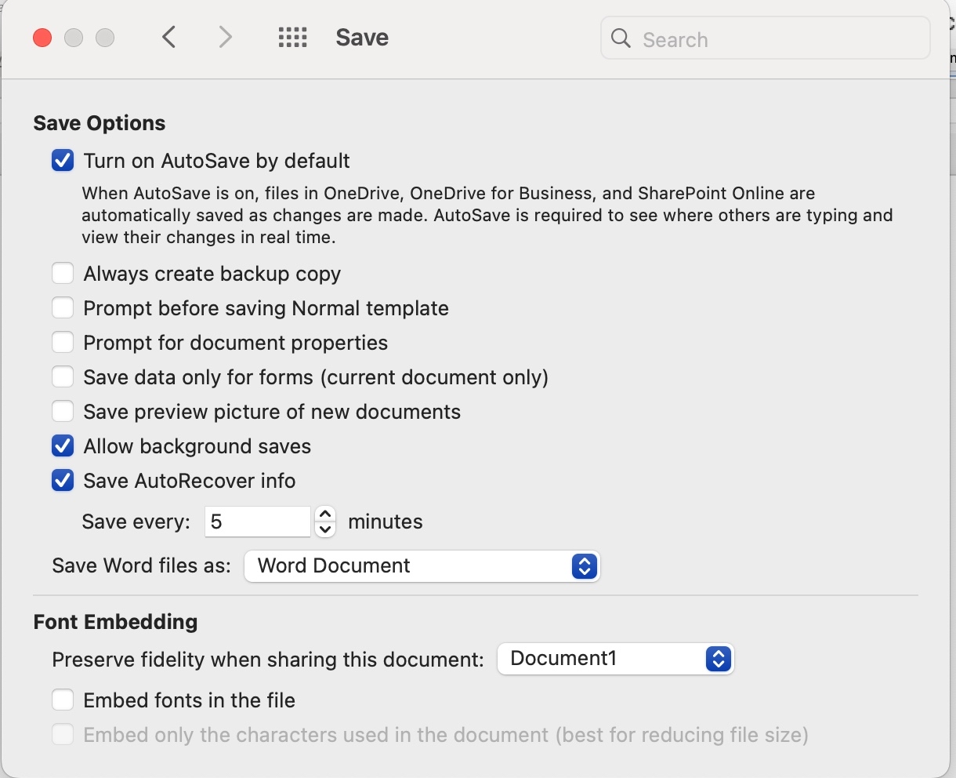Click the Save every minutes text field
Viewport: 956px width, 778px height.
tap(257, 522)
